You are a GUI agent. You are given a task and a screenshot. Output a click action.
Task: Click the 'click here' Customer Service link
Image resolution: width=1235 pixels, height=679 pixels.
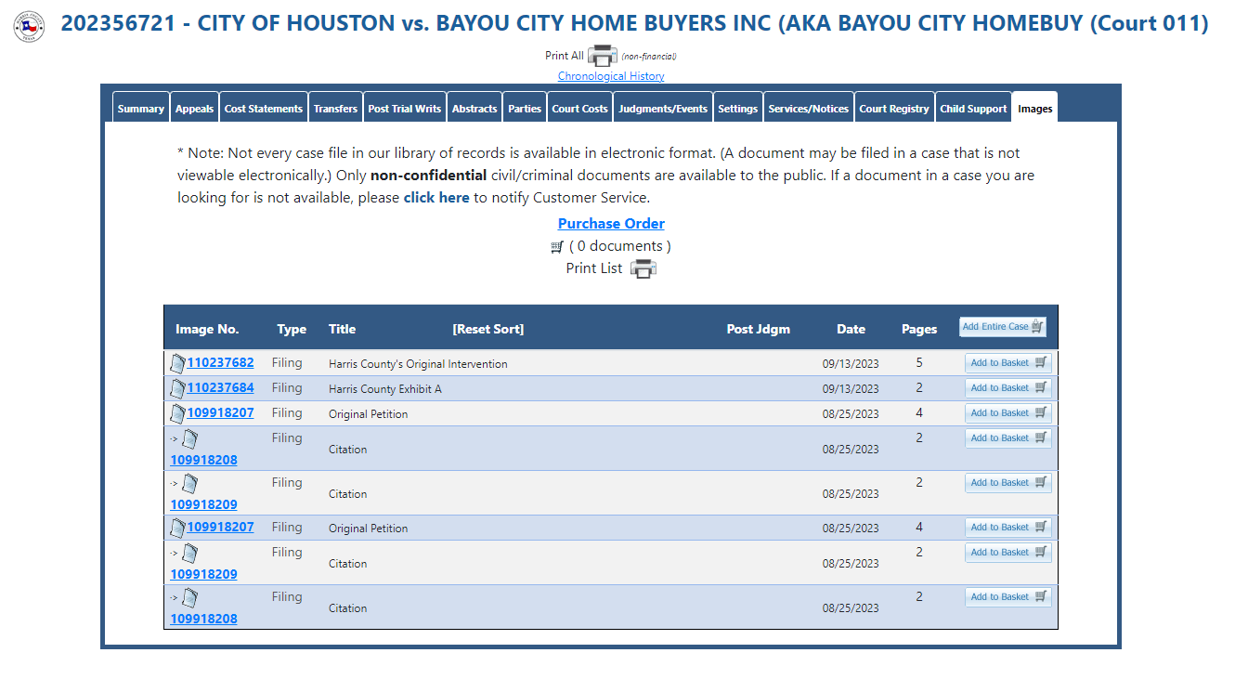click(436, 198)
